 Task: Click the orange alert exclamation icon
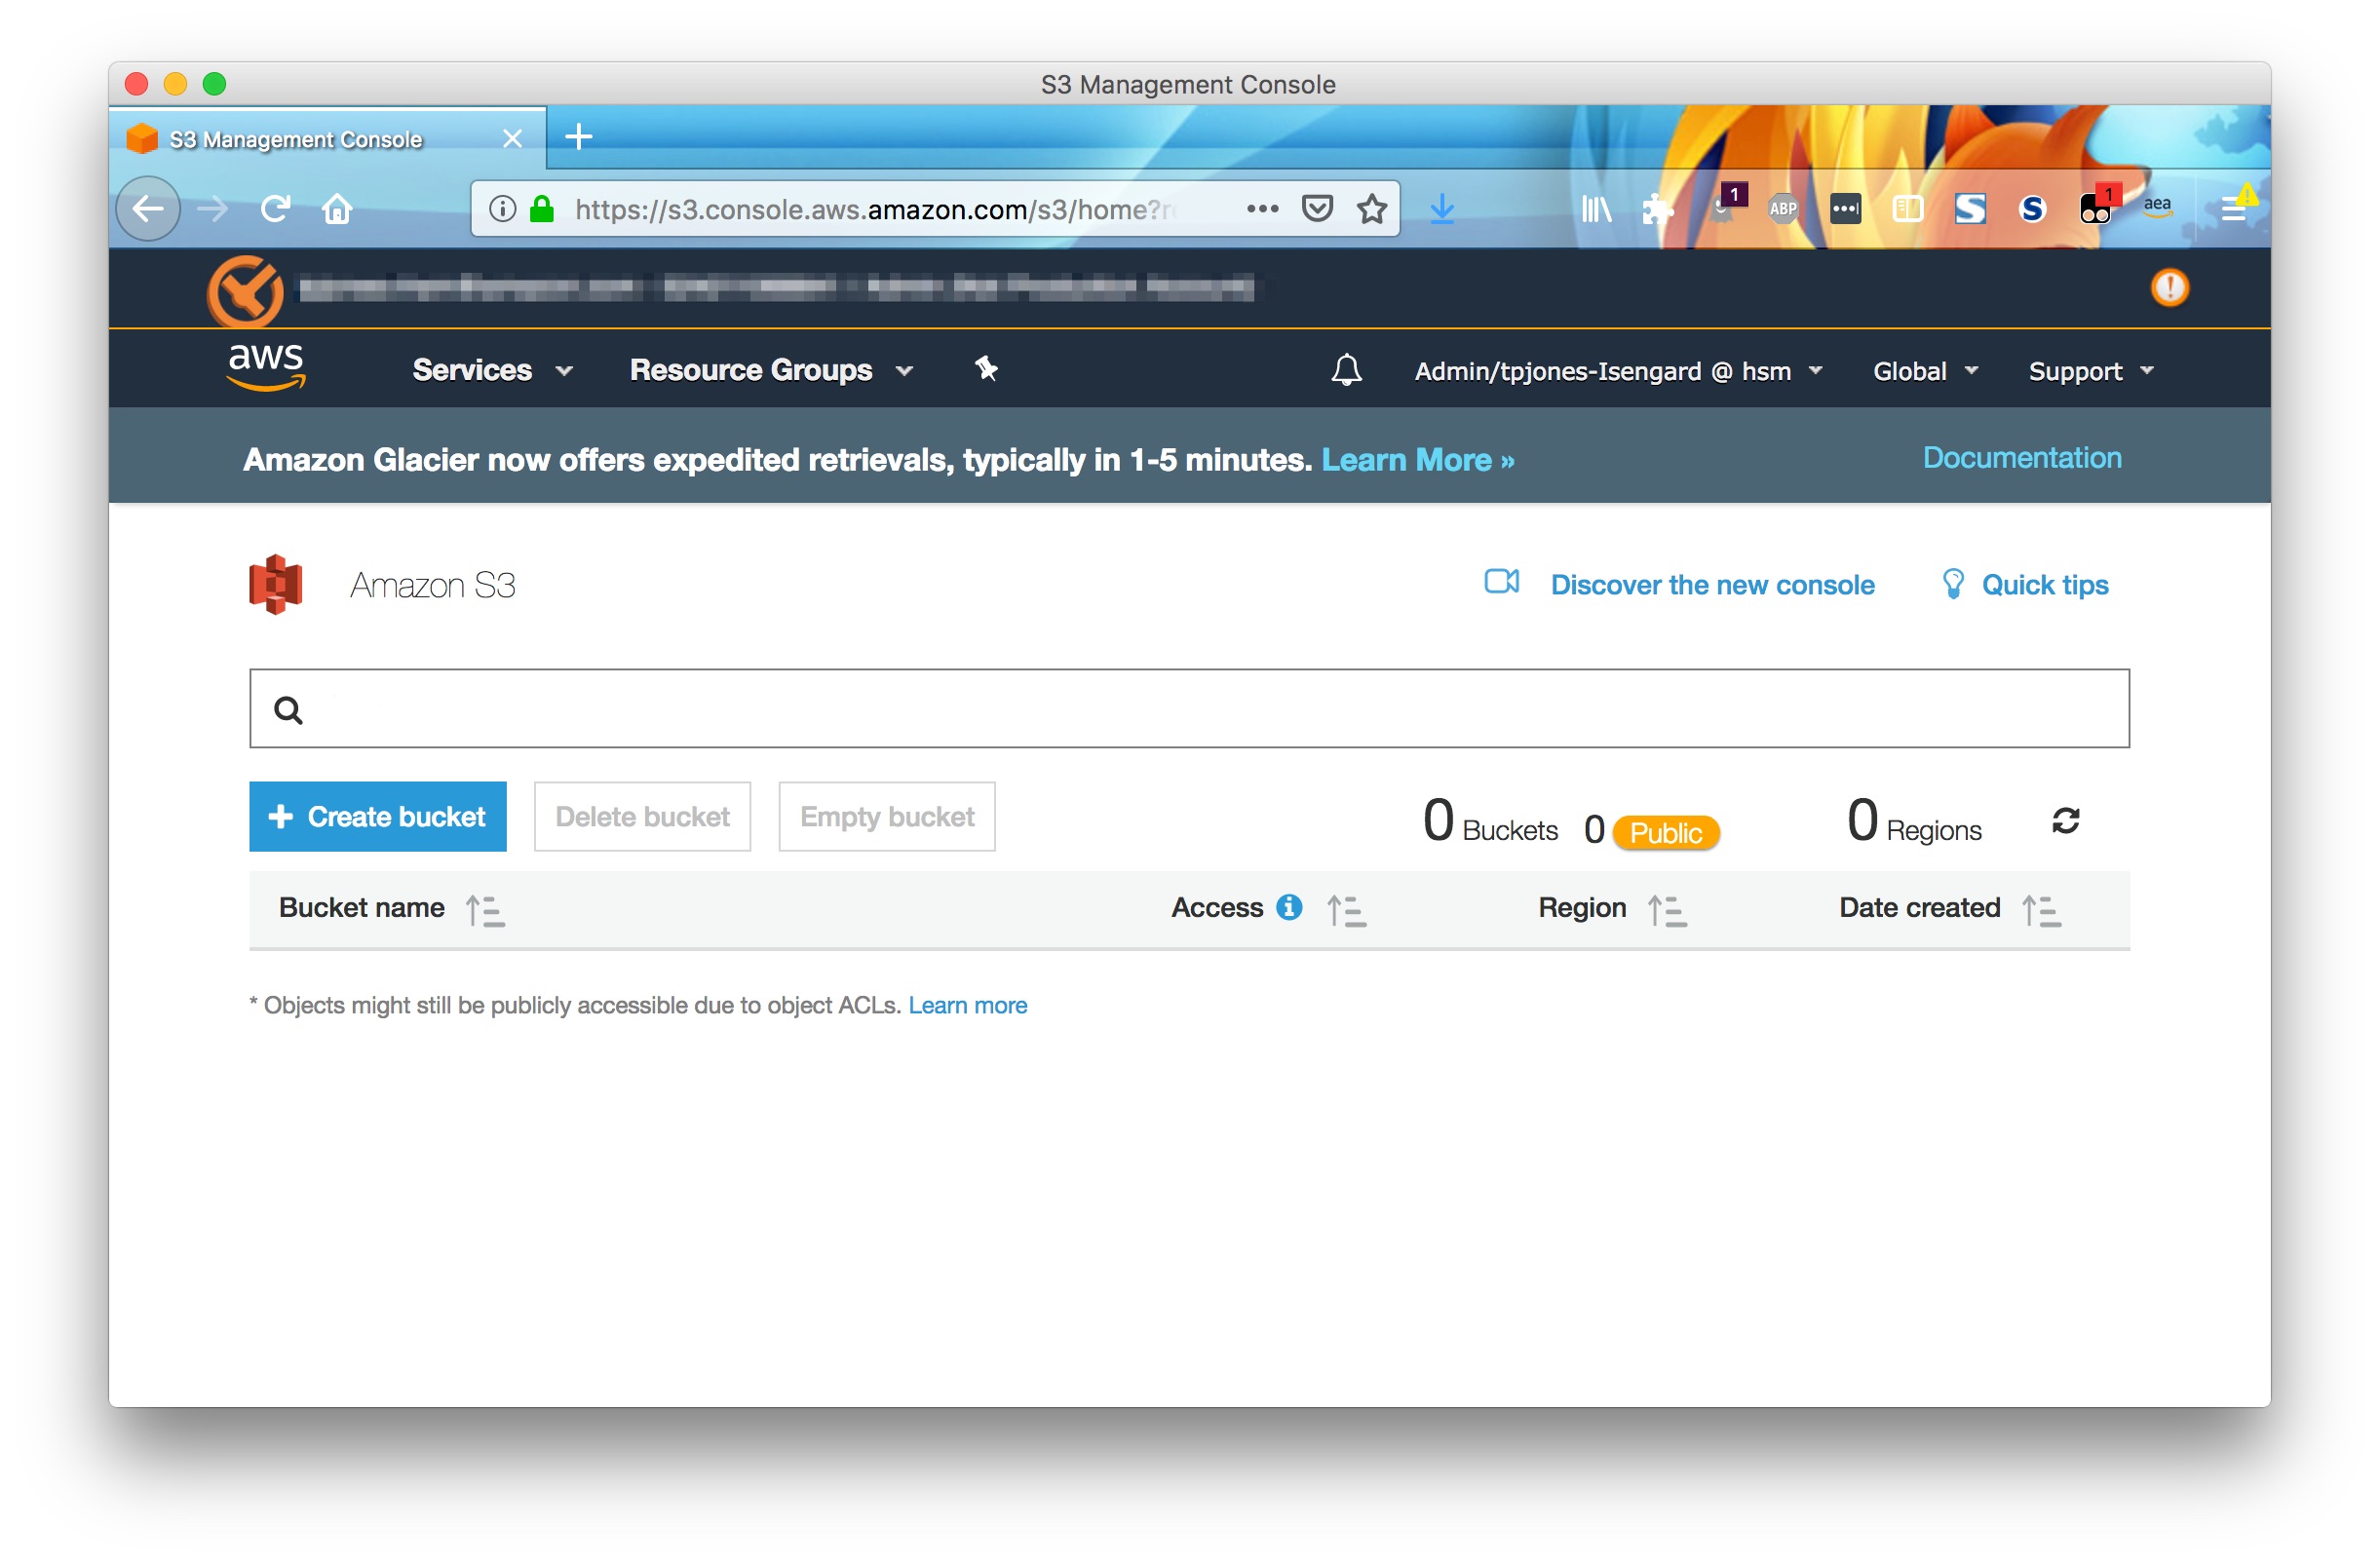[x=2169, y=288]
